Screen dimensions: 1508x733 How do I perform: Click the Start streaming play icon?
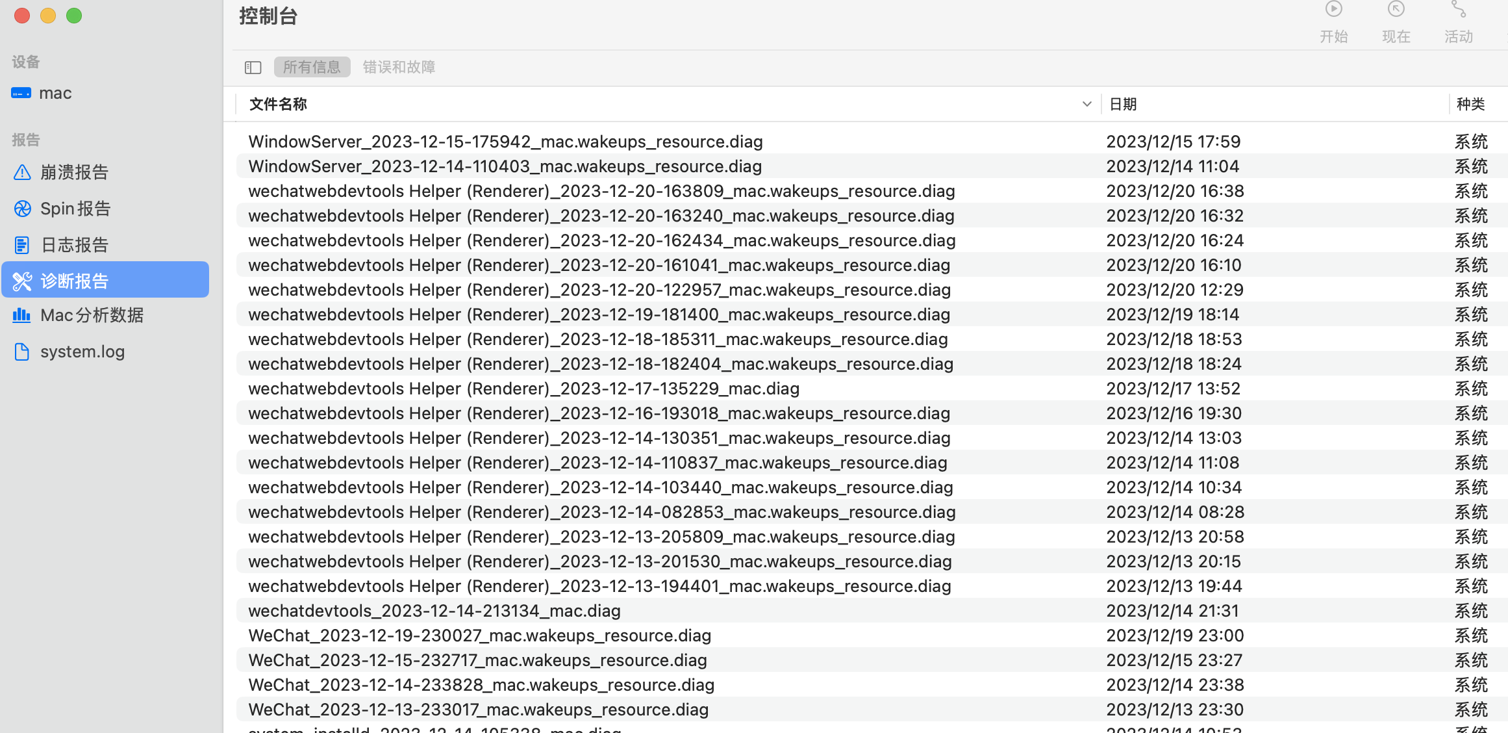pos(1333,10)
